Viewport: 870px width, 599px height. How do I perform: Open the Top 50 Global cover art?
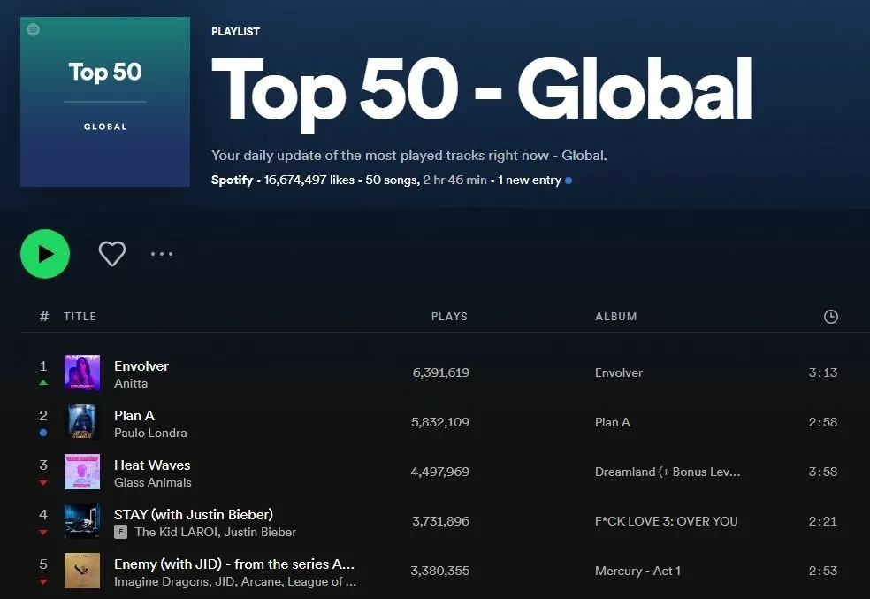pos(105,102)
